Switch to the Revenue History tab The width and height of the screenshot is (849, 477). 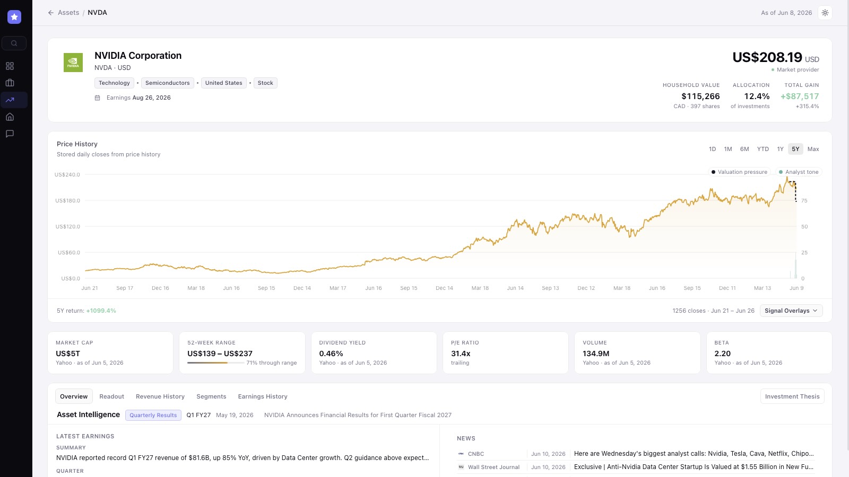[x=160, y=397]
